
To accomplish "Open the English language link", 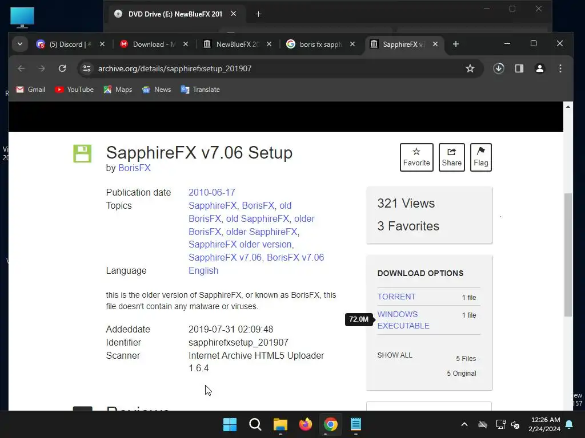I will pos(203,271).
